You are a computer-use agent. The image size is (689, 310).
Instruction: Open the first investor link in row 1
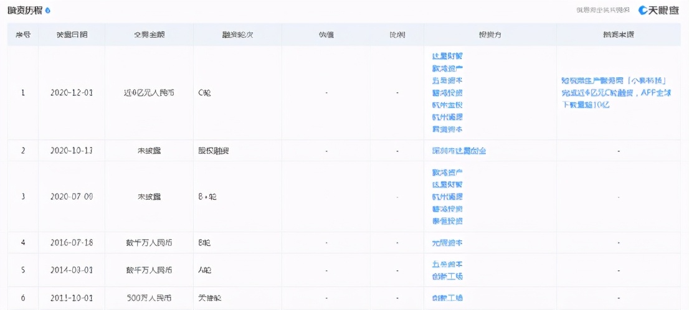coord(447,56)
